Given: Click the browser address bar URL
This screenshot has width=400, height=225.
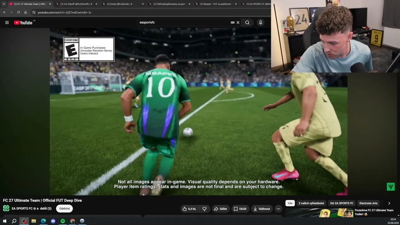Looking at the screenshot, I should [x=64, y=12].
